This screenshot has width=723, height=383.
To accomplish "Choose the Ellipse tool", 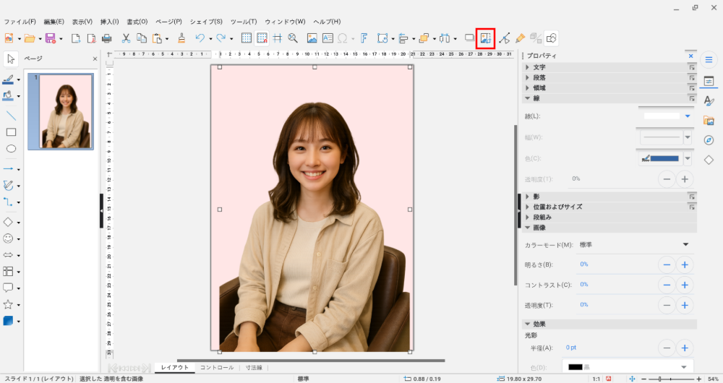I will click(11, 148).
